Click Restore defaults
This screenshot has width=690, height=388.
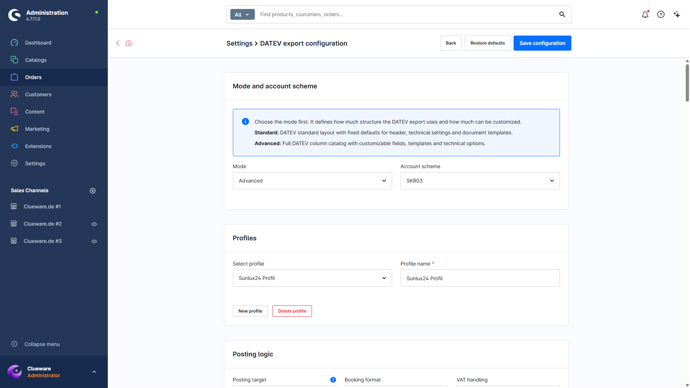click(x=488, y=43)
